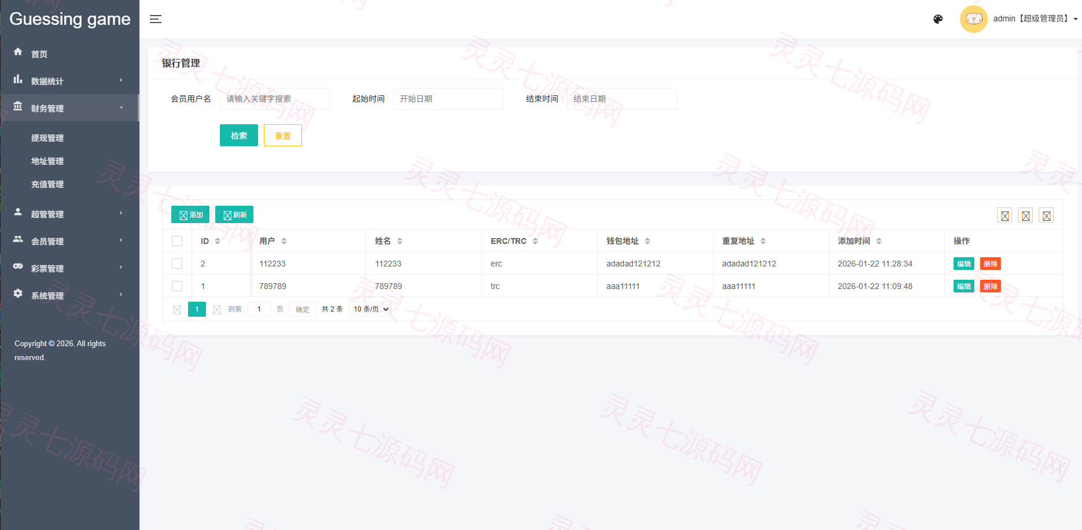
Task: Click the gamepad icon for 彩票管理
Action: pyautogui.click(x=18, y=266)
